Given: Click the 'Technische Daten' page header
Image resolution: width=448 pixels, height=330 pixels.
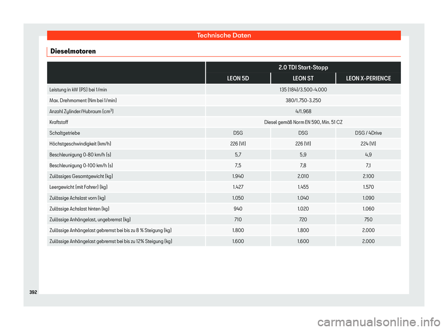Looking at the screenshot, I should 224,35.
